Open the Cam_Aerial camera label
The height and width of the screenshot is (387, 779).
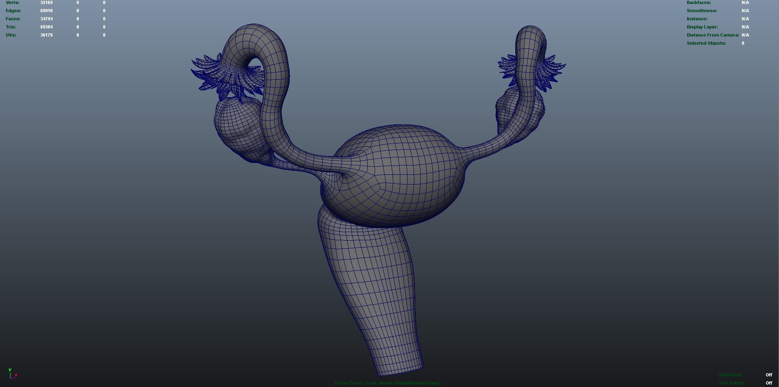(379, 383)
